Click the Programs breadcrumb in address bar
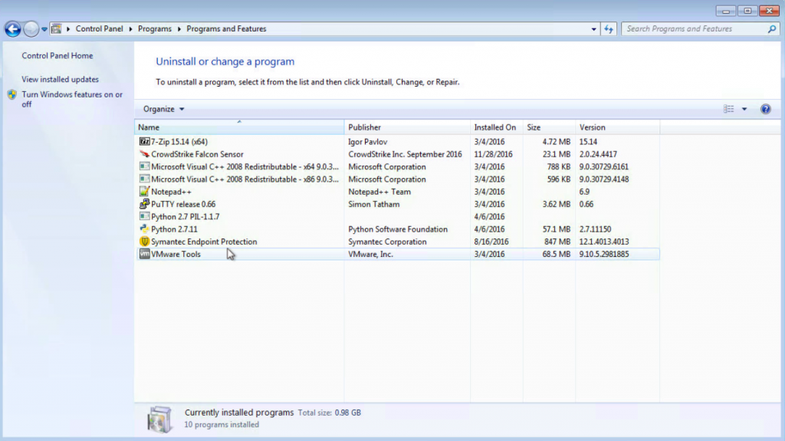785x441 pixels. 154,29
